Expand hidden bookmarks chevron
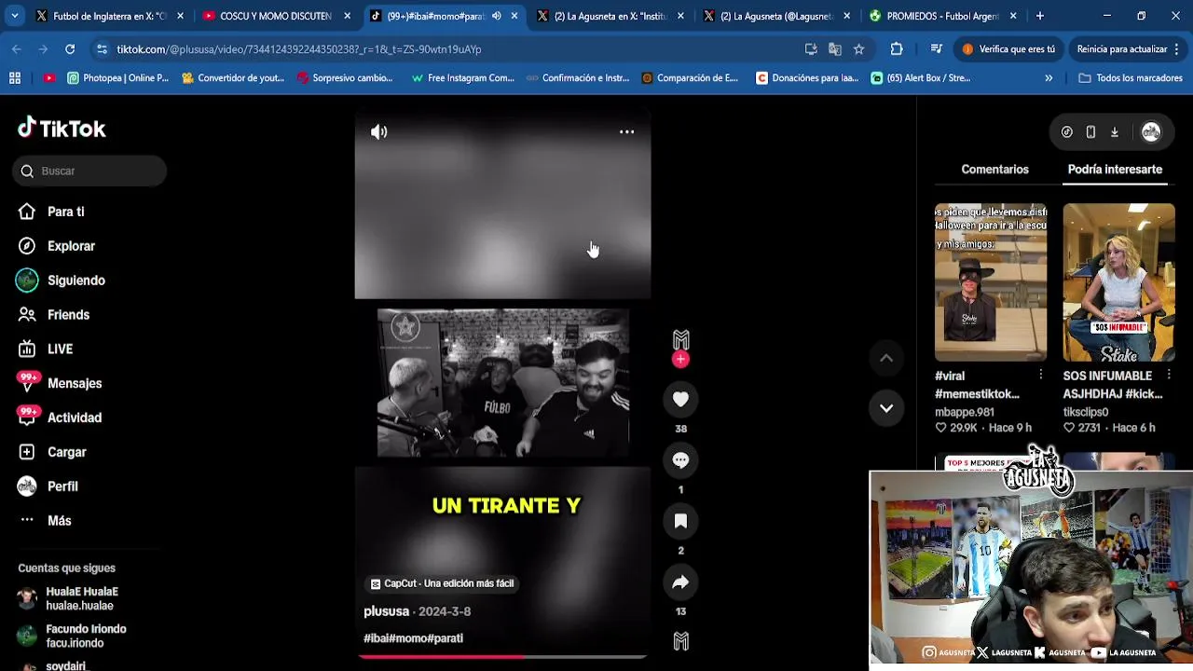This screenshot has height=671, width=1193. coord(1049,78)
